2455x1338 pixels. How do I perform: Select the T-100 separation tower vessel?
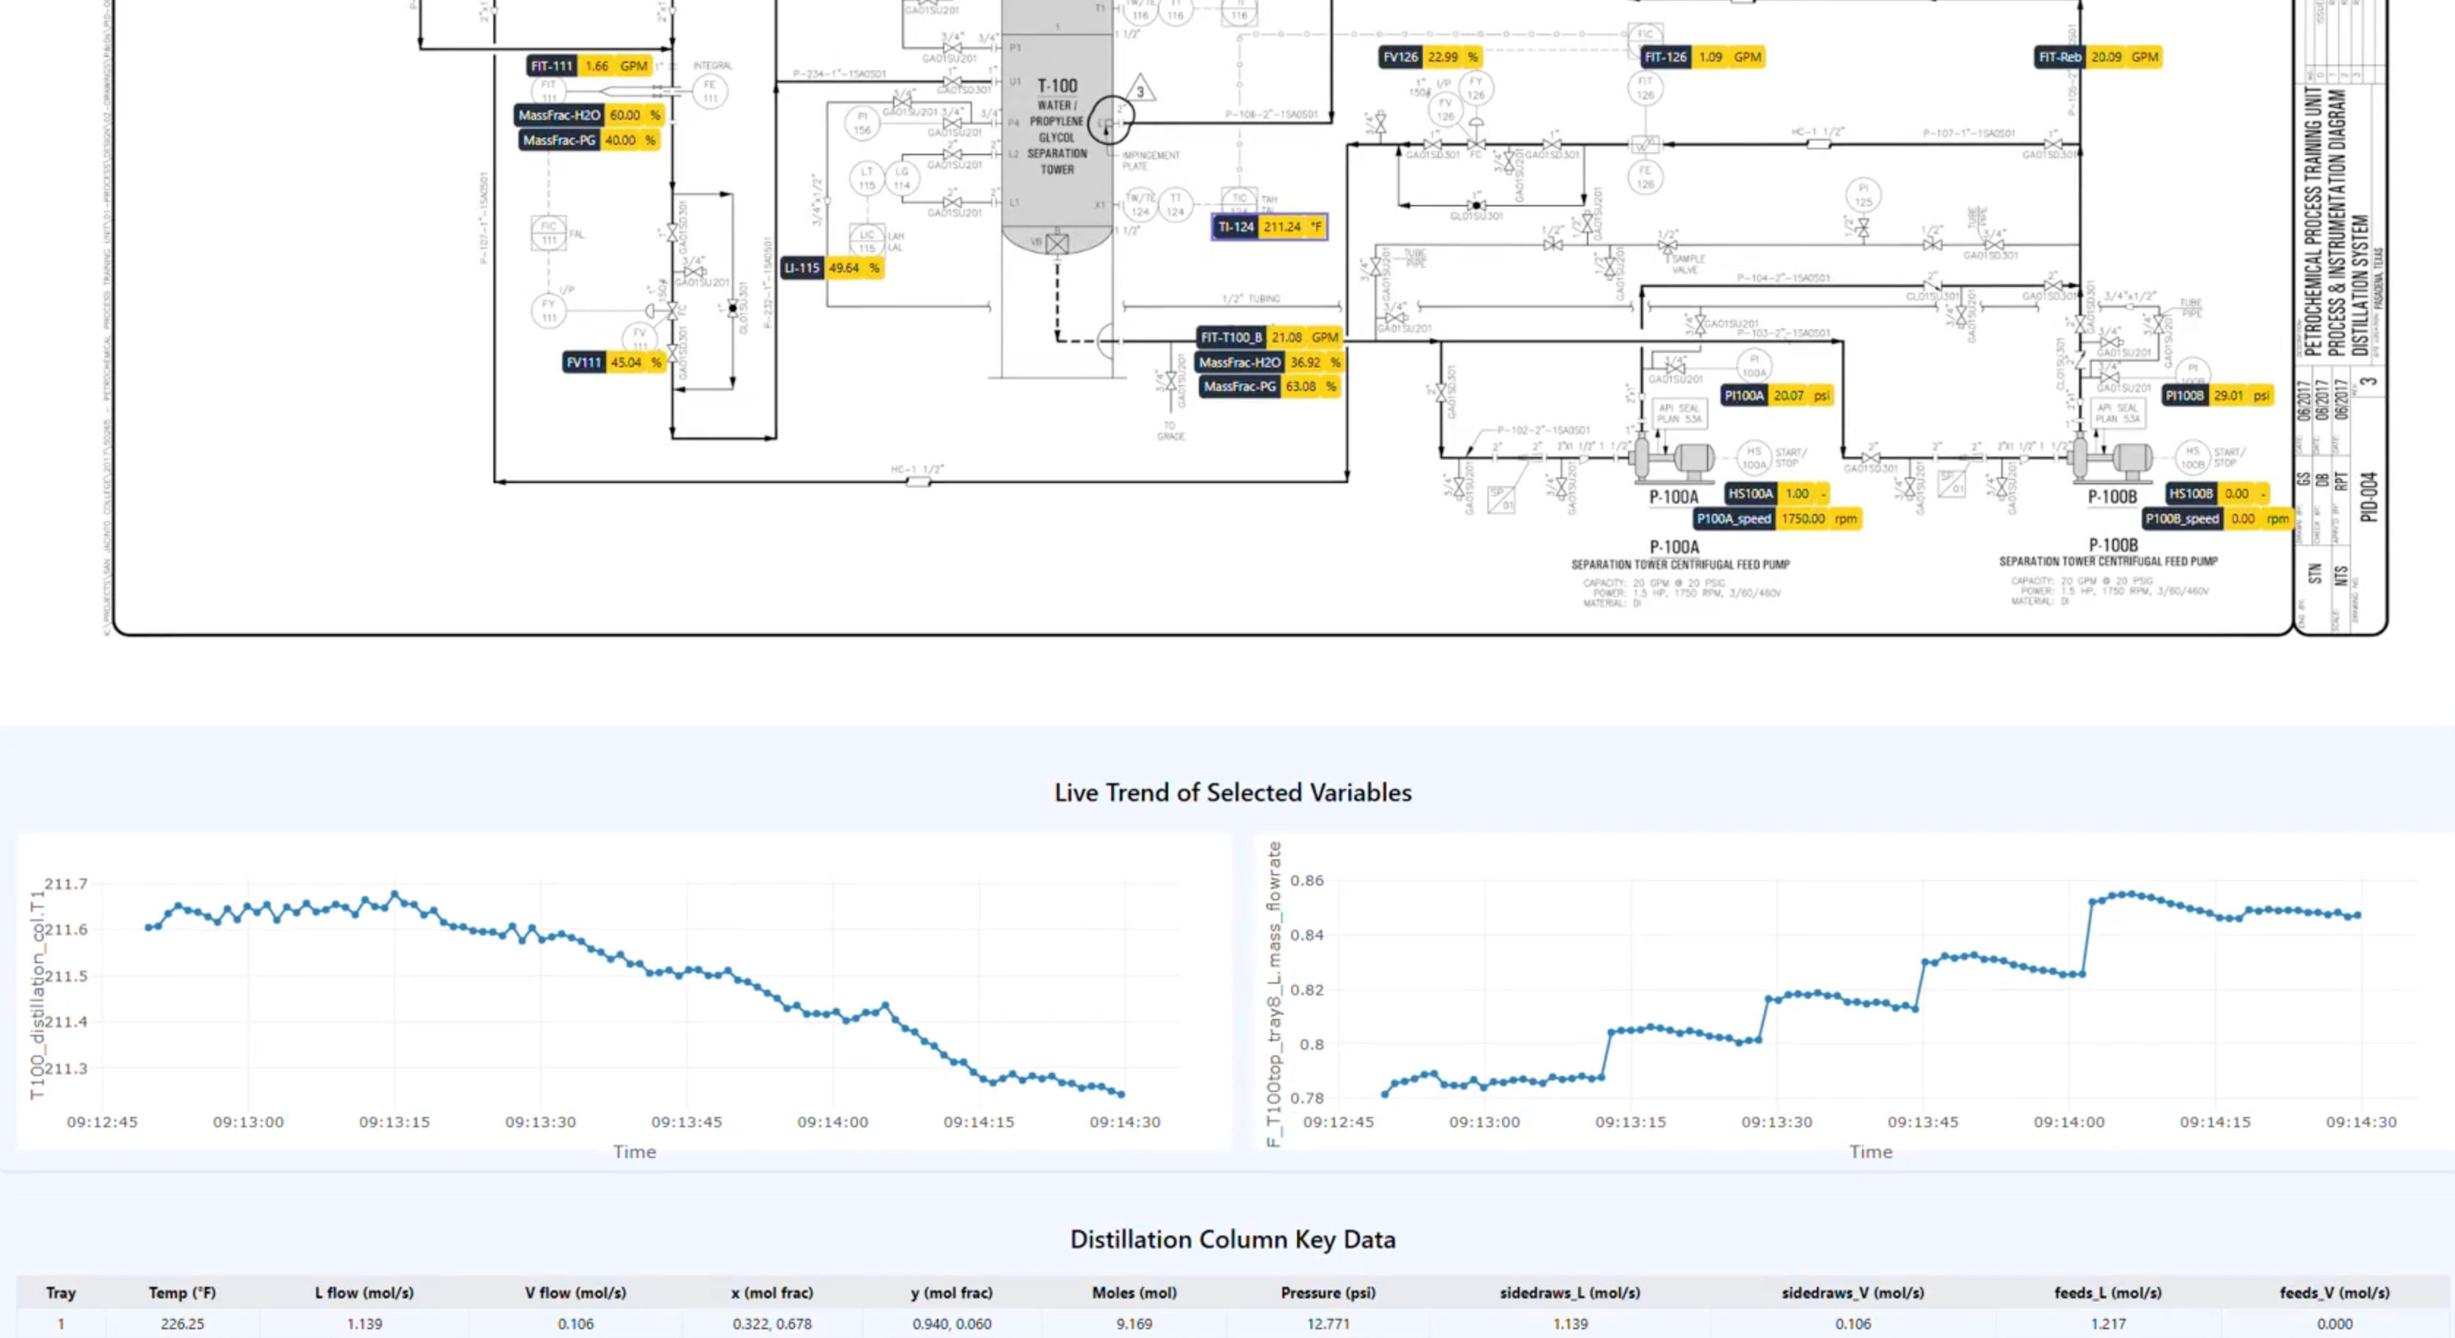pos(1057,133)
